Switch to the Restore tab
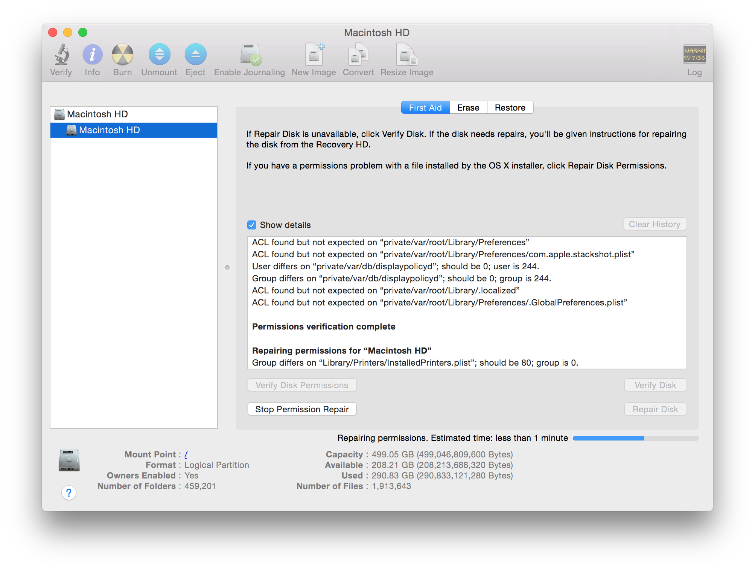 coord(510,108)
